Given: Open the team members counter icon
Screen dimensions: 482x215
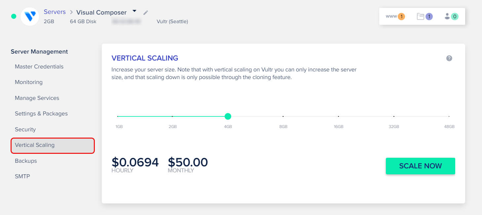Looking at the screenshot, I should 451,16.
